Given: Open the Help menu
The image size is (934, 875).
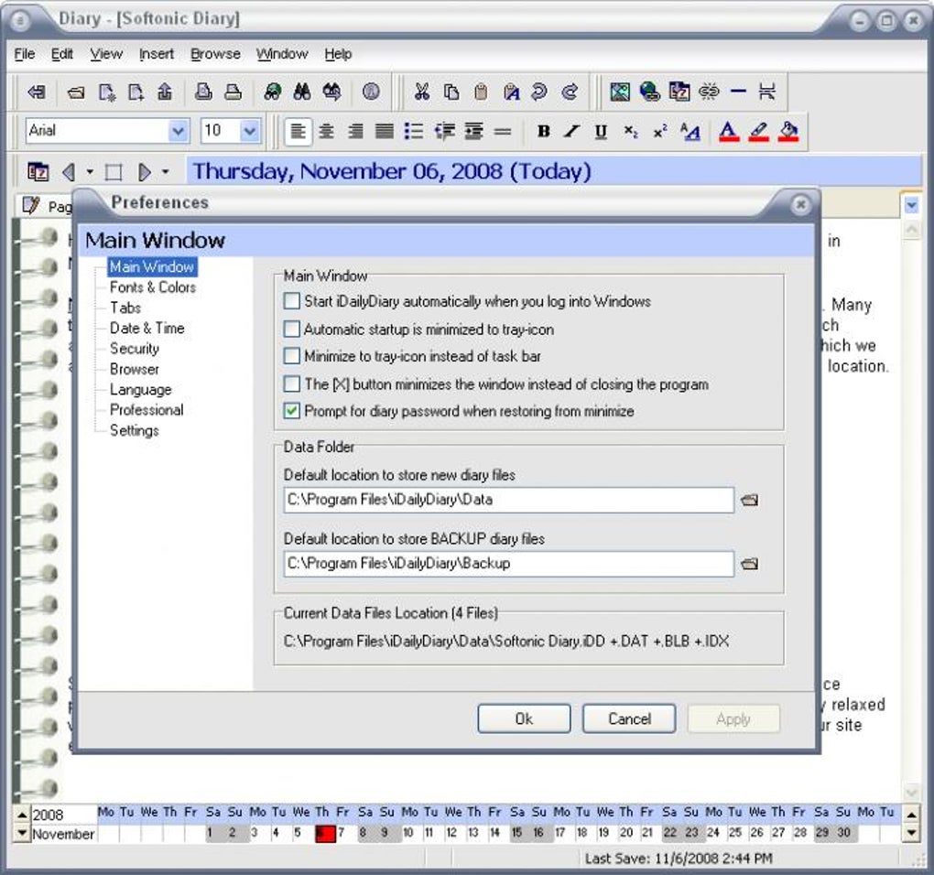Looking at the screenshot, I should tap(338, 54).
